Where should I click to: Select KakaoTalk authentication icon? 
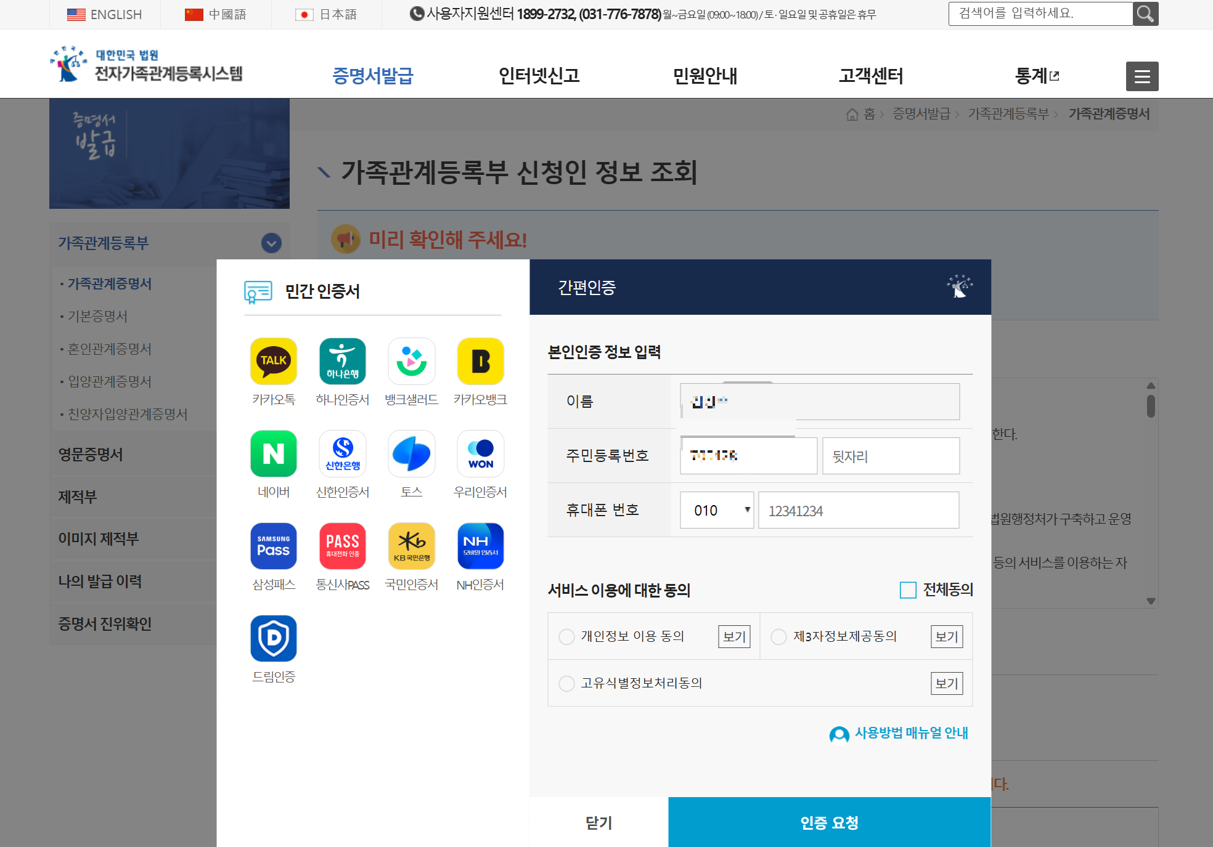pyautogui.click(x=273, y=361)
